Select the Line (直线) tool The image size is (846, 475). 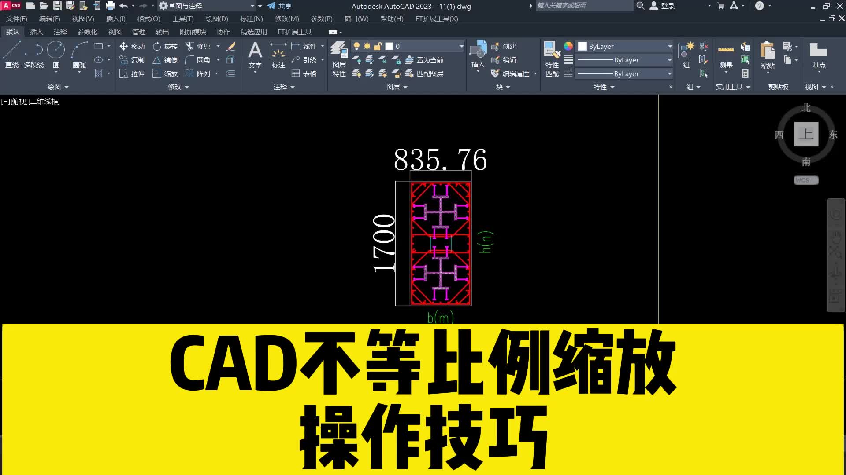click(12, 55)
